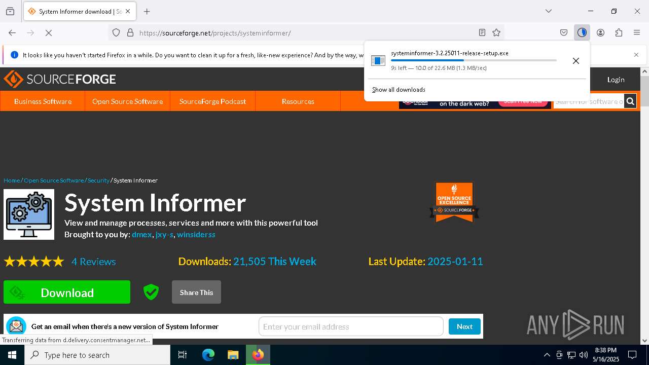Click the Open Source Excellence badge
649x365 pixels.
point(454,202)
